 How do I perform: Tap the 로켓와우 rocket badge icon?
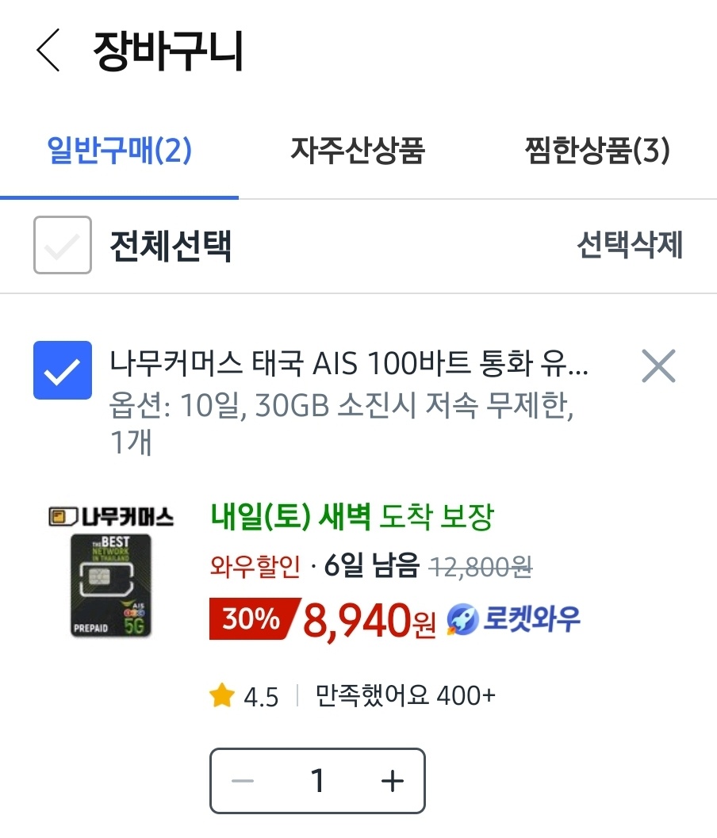[x=462, y=619]
